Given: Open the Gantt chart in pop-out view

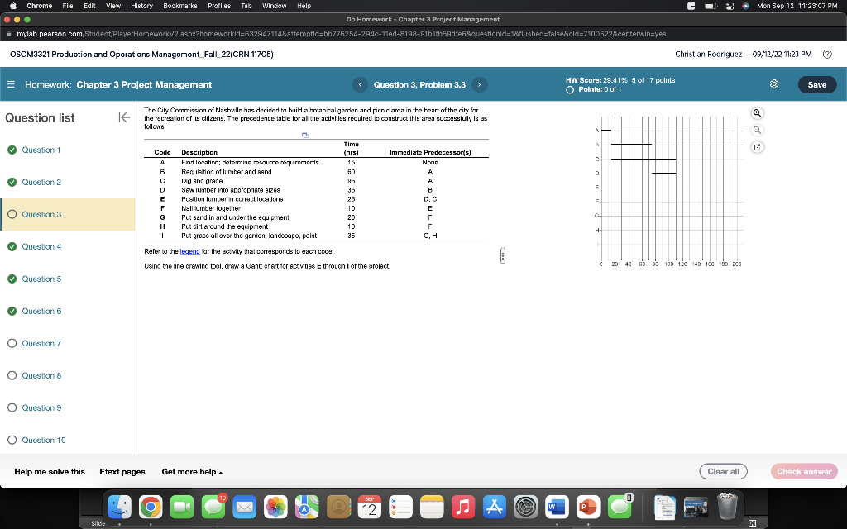Looking at the screenshot, I should coord(758,147).
